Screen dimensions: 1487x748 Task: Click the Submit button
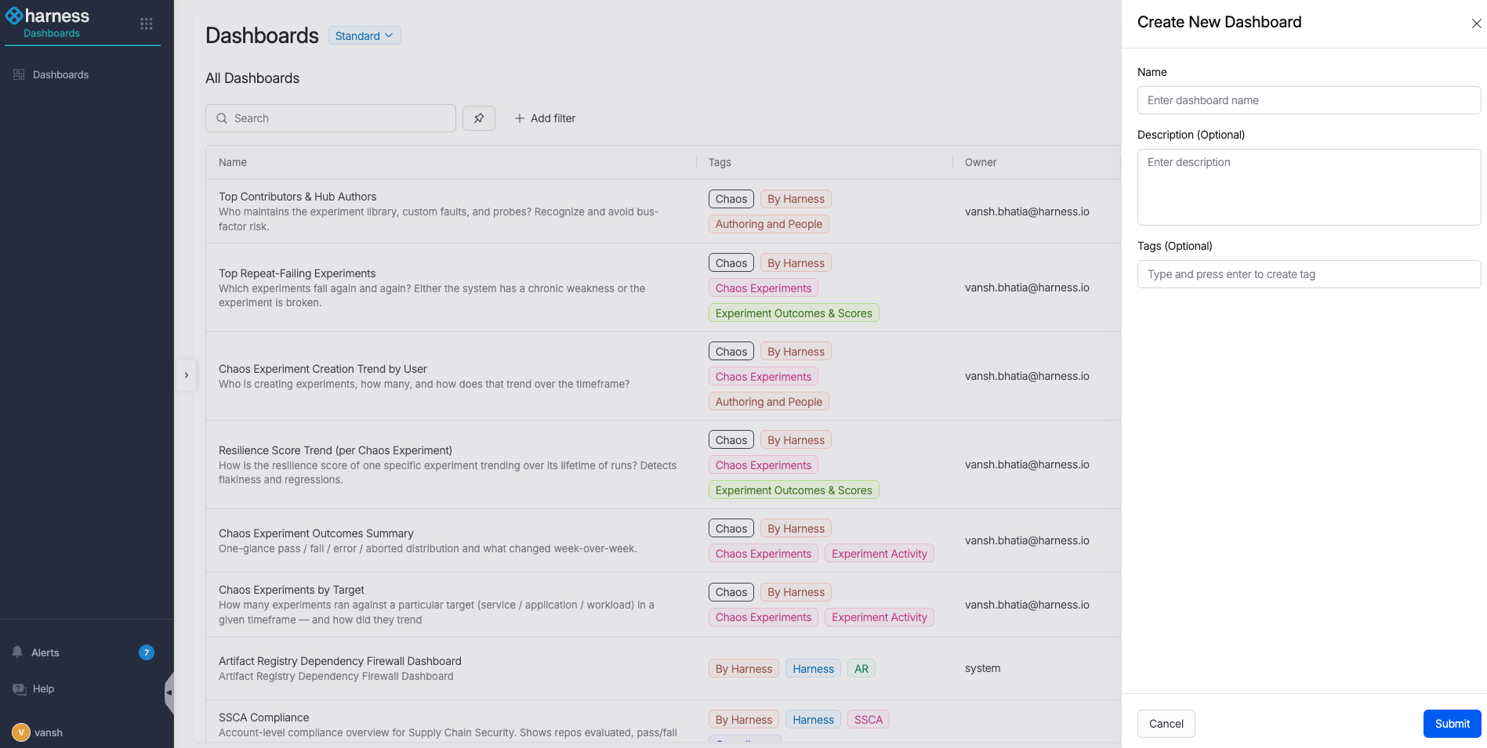(x=1453, y=724)
